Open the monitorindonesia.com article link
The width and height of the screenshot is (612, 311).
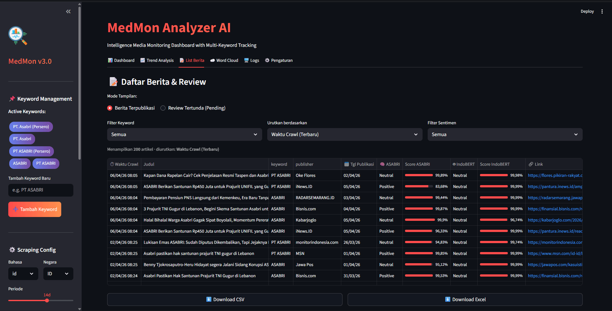pyautogui.click(x=555, y=242)
